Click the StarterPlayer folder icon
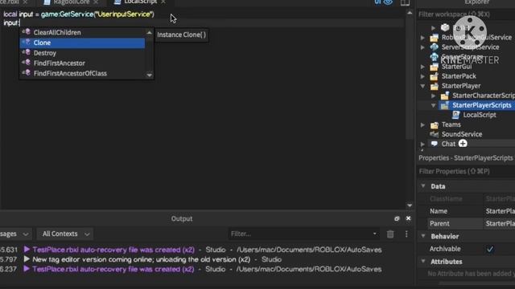Viewport: 515px width, 289px height. (x=435, y=86)
